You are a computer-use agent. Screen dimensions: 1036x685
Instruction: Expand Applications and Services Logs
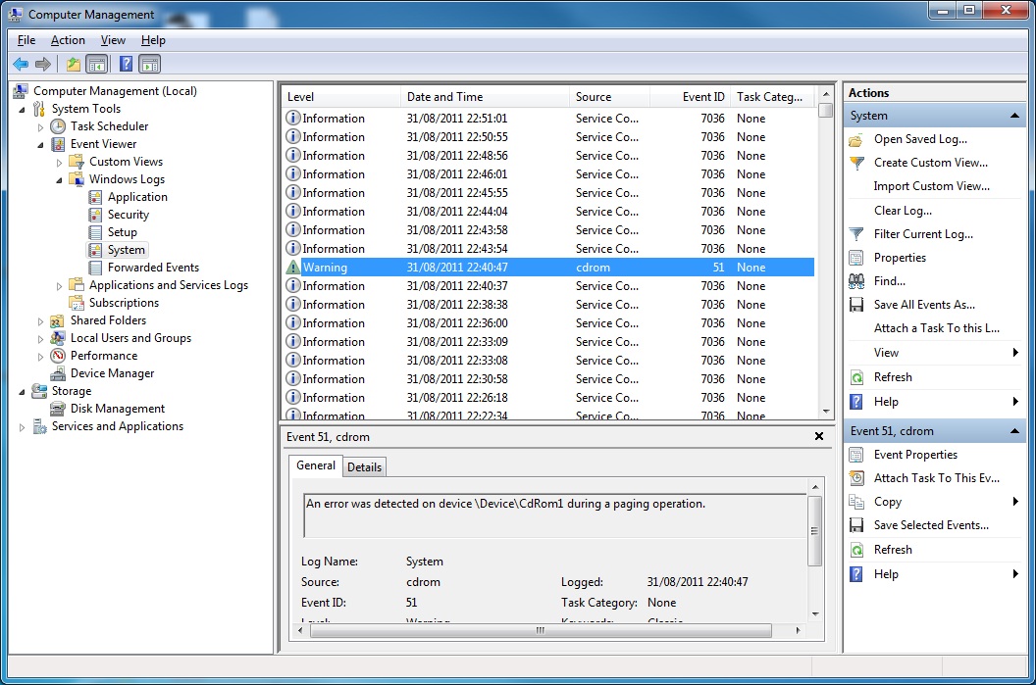[59, 285]
